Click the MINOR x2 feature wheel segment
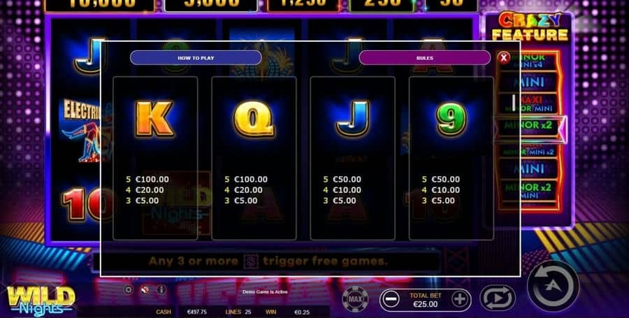 coord(528,125)
